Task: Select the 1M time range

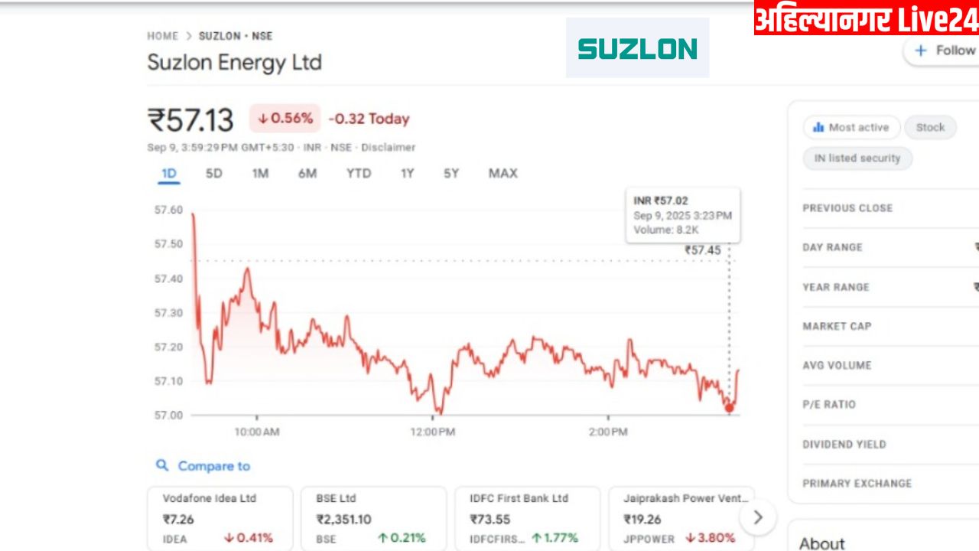Action: pyautogui.click(x=260, y=174)
